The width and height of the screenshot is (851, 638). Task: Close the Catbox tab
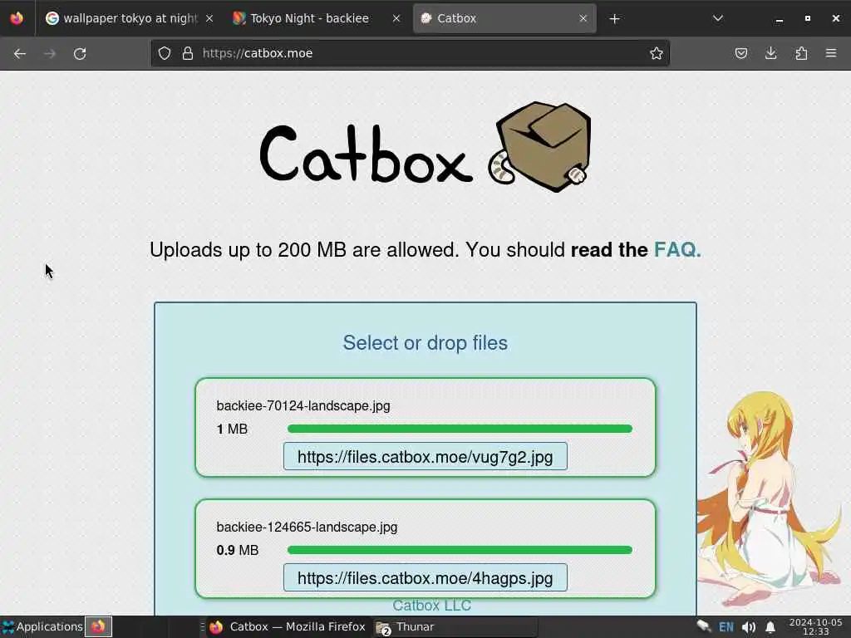click(583, 18)
